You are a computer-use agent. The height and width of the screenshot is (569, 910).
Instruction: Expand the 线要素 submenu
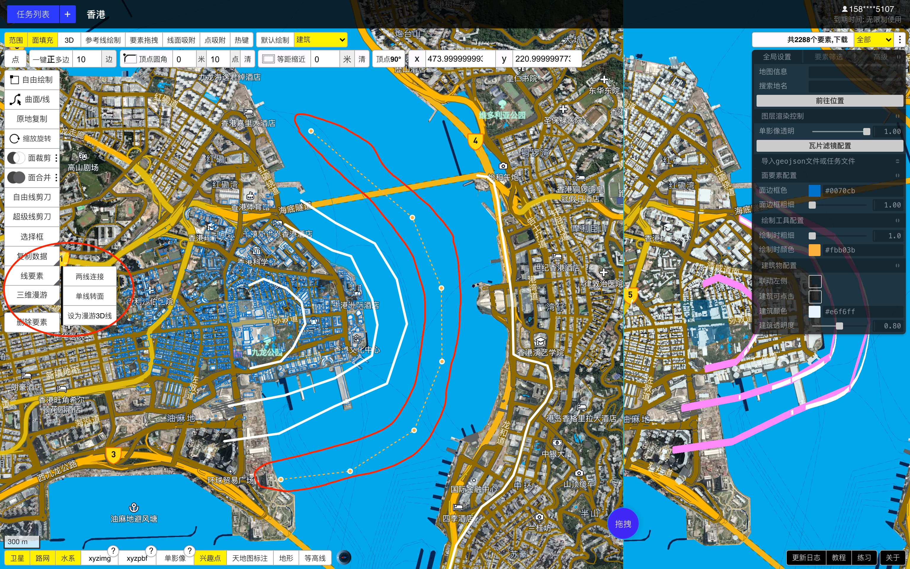(32, 276)
